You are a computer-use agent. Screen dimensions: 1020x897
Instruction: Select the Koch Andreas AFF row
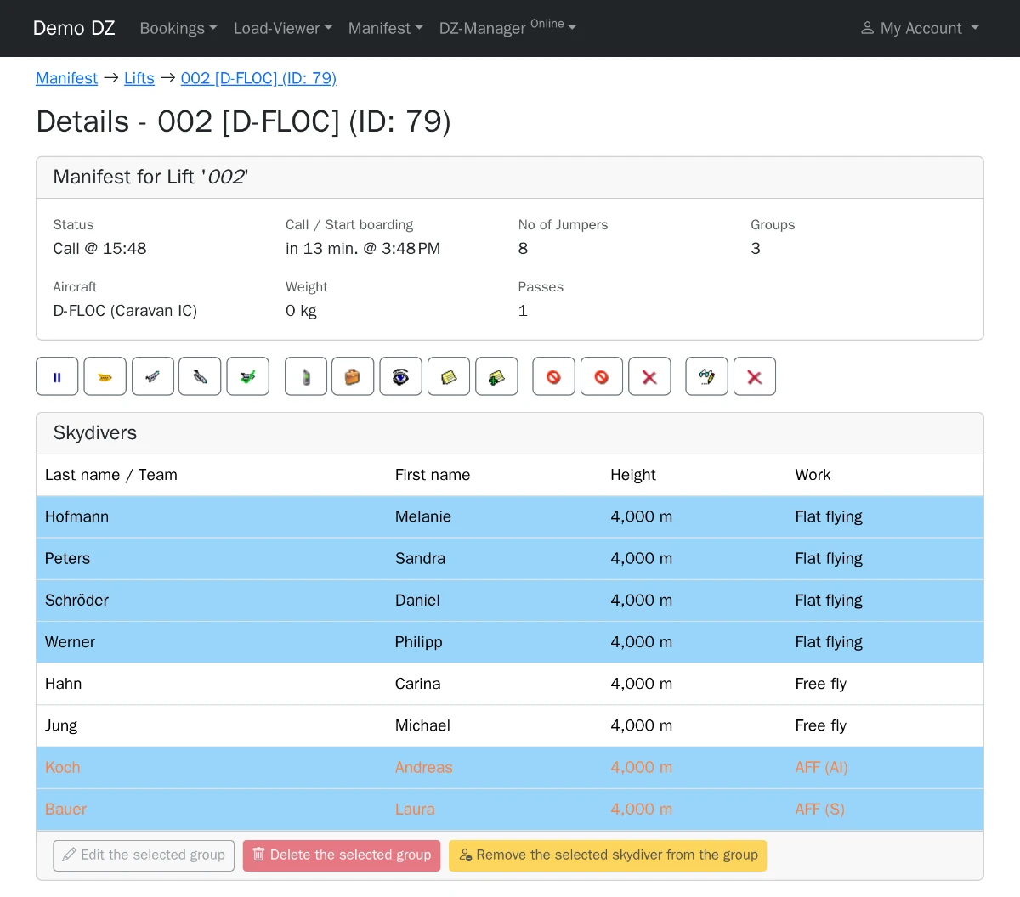510,768
